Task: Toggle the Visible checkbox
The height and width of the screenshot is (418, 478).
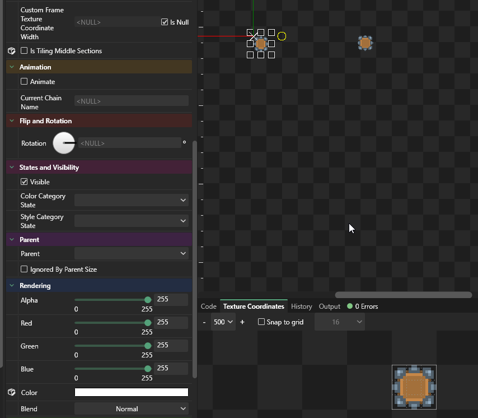Action: click(x=24, y=182)
